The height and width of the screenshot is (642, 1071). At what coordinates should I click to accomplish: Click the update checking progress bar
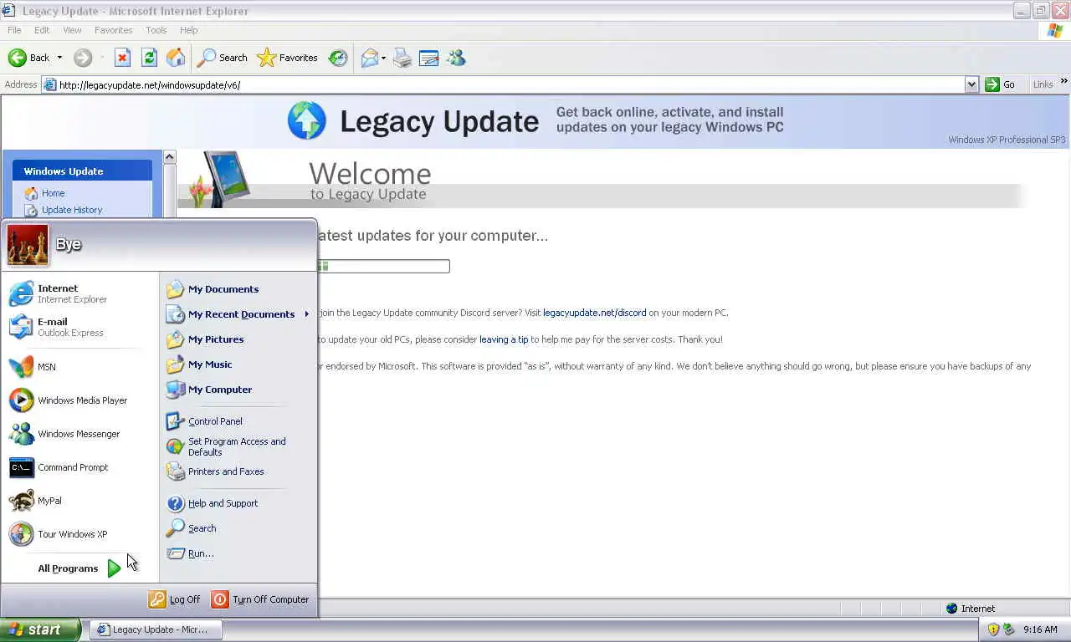[383, 266]
